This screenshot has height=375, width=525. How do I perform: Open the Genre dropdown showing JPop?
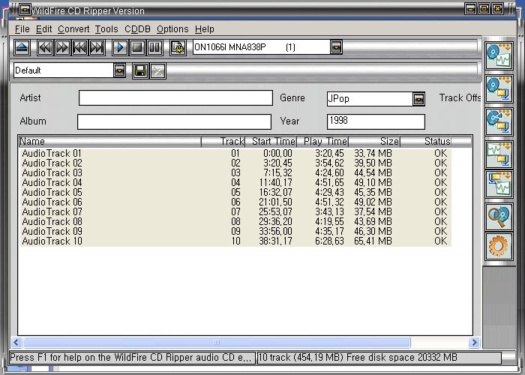click(x=418, y=99)
